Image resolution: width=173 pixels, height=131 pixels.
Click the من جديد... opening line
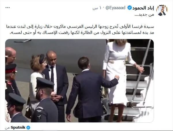tap(144, 14)
